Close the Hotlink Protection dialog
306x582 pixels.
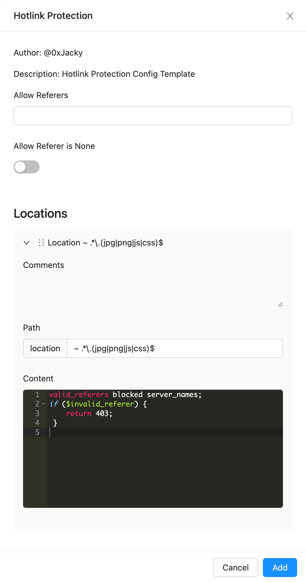click(x=290, y=16)
